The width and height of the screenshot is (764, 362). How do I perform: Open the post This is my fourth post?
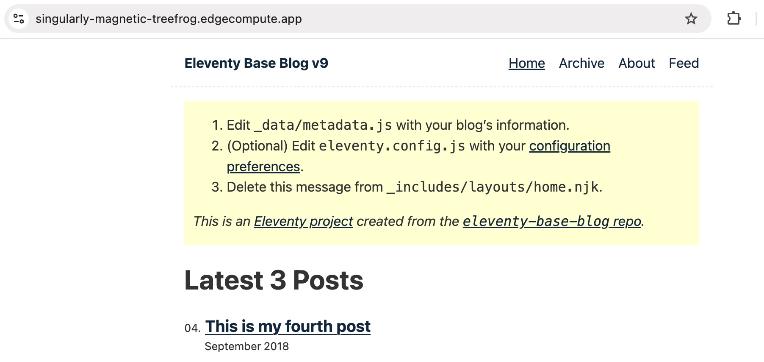287,326
